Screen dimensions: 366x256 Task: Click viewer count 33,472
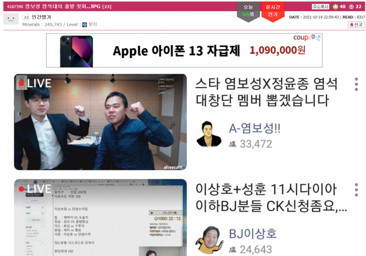[x=256, y=144]
